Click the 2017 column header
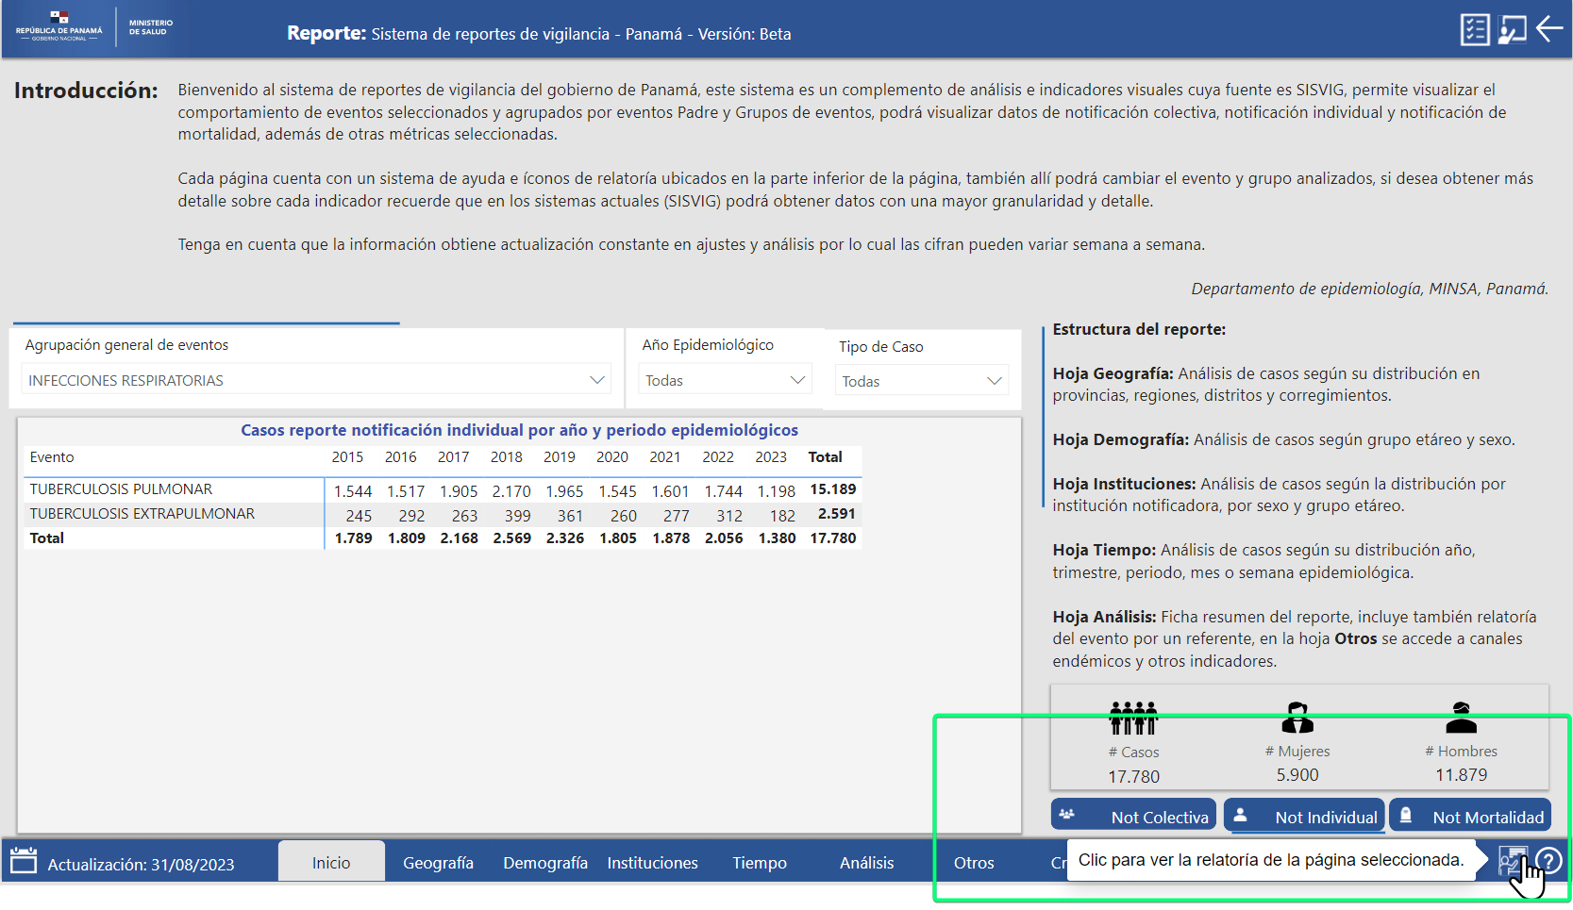The image size is (1573, 910). [453, 456]
